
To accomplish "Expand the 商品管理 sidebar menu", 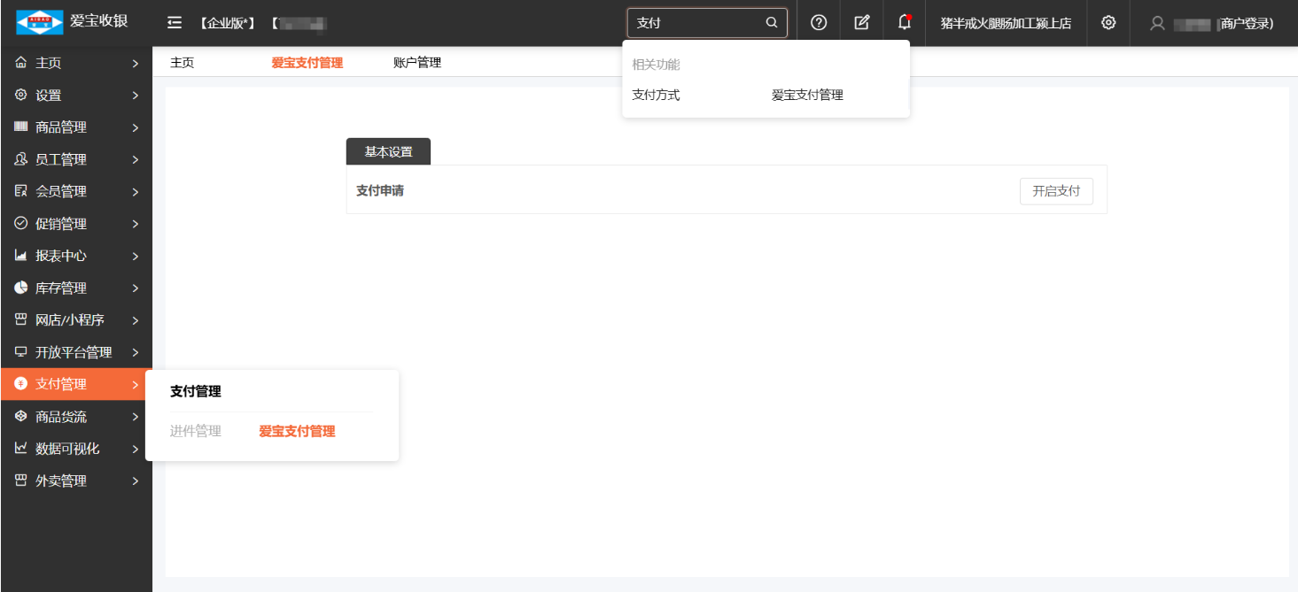I will click(75, 127).
